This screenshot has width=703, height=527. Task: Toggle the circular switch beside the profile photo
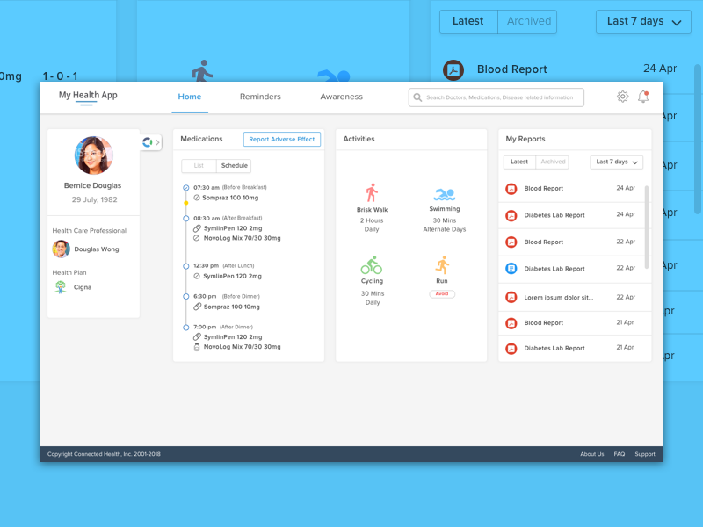149,141
